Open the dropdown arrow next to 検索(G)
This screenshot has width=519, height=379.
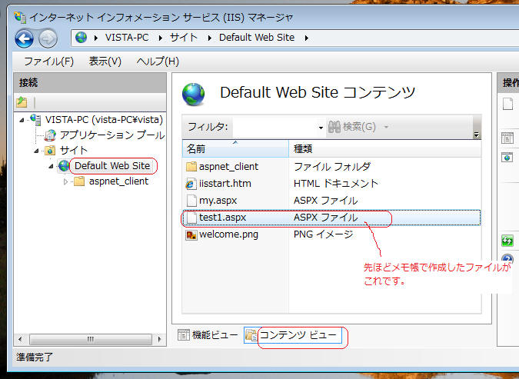(386, 127)
